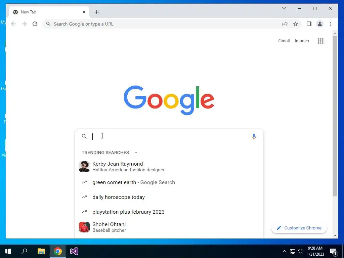Click Kerby Jean-Raymond photo thumbnail
Screen dimensions: 344x258
tap(84, 167)
